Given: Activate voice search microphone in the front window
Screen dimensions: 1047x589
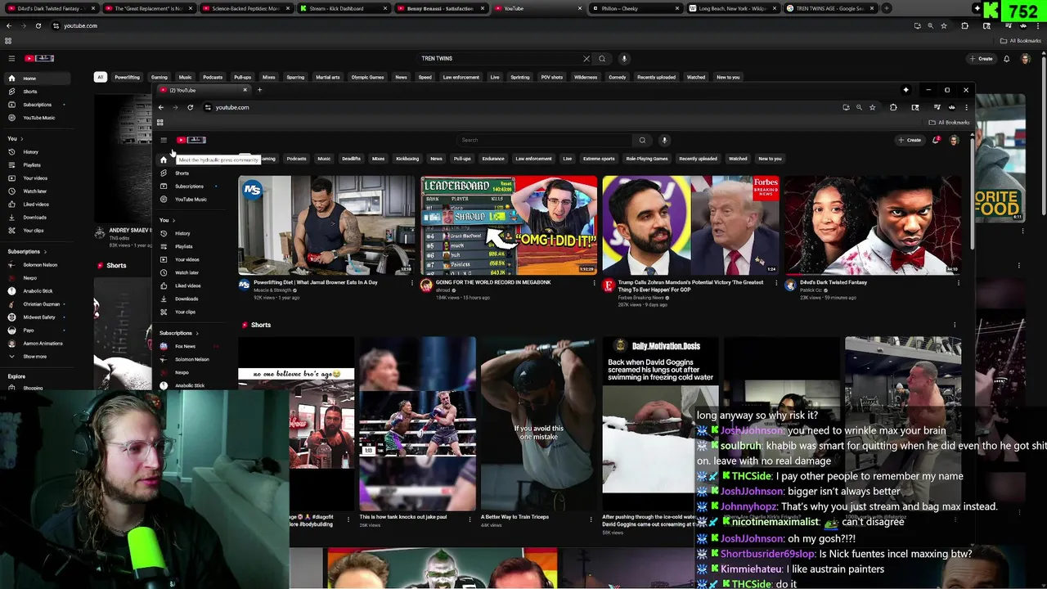Looking at the screenshot, I should click(664, 140).
